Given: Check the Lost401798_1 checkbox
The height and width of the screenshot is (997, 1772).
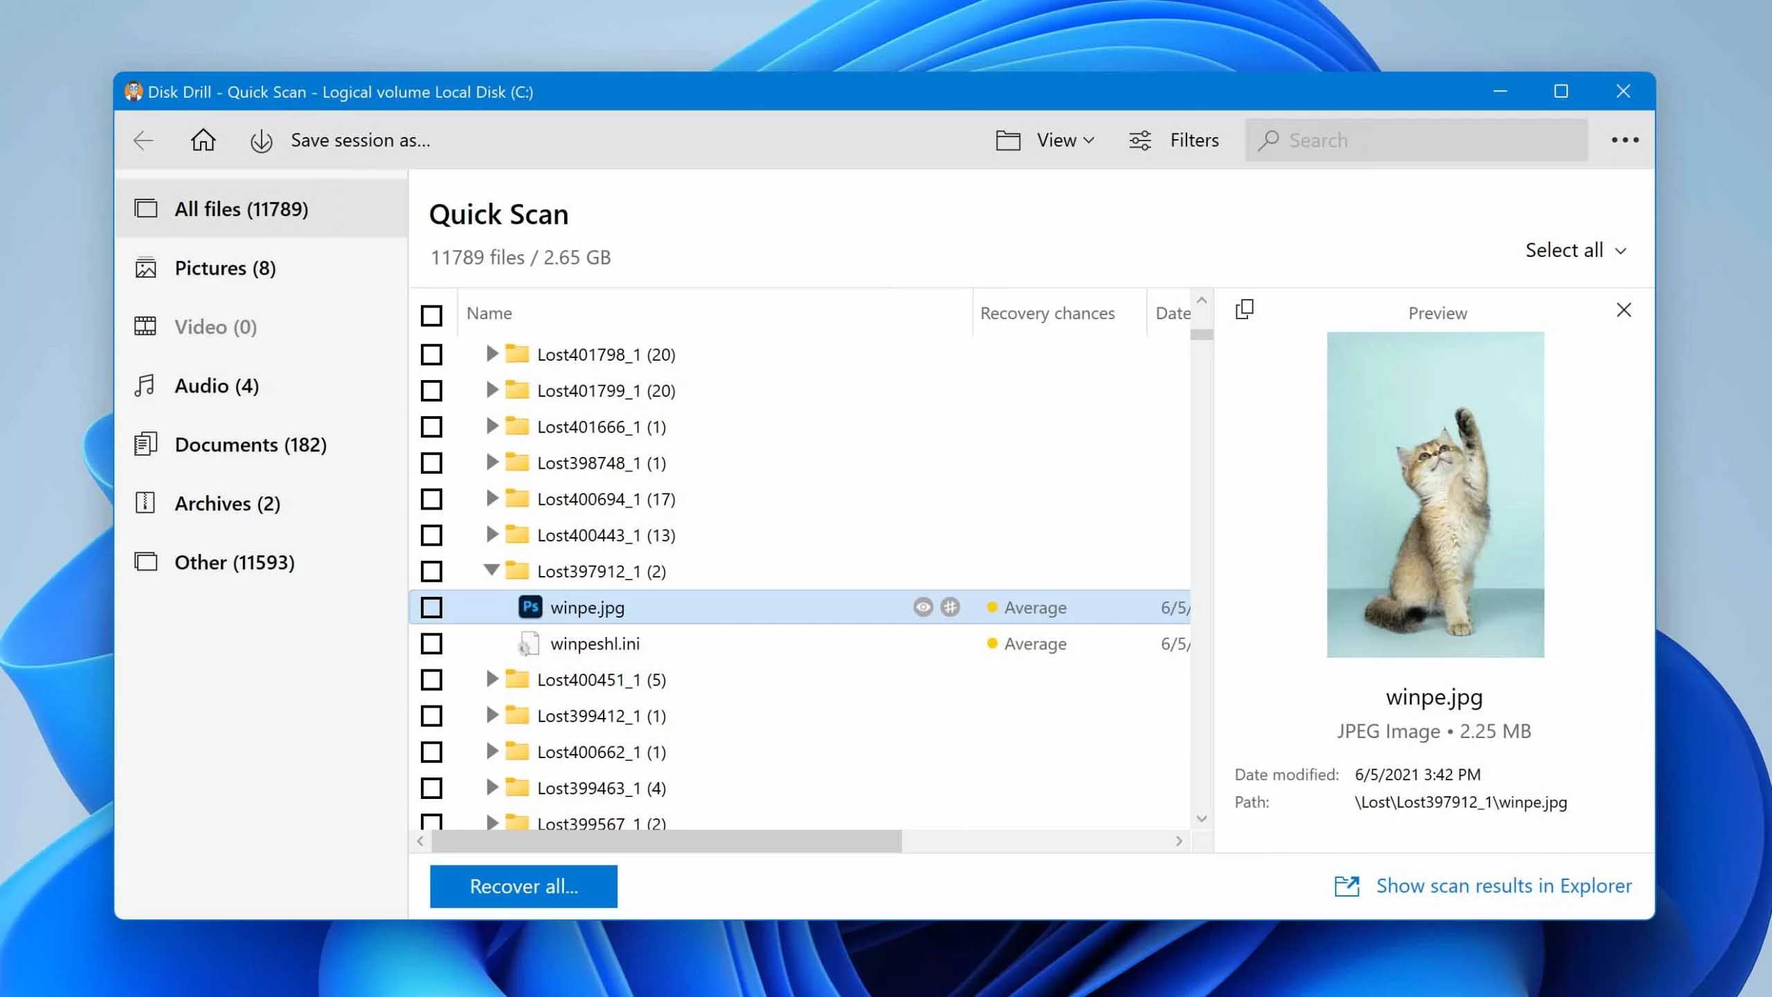Looking at the screenshot, I should coord(431,354).
